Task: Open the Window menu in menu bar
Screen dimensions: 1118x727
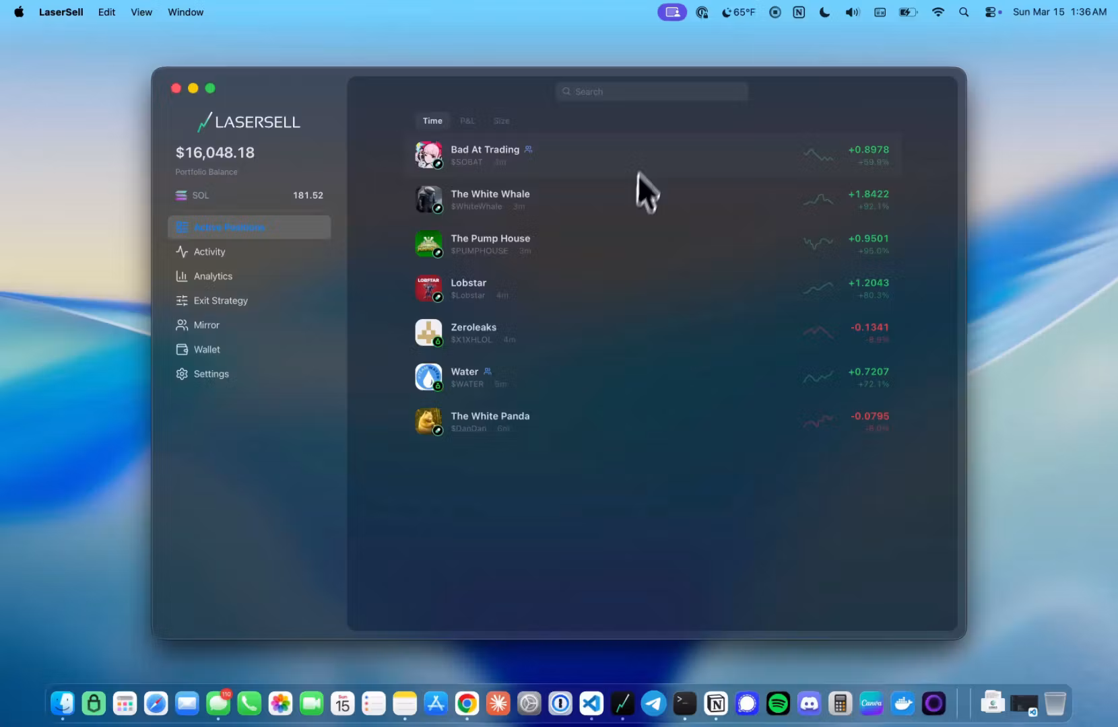Action: 185,12
